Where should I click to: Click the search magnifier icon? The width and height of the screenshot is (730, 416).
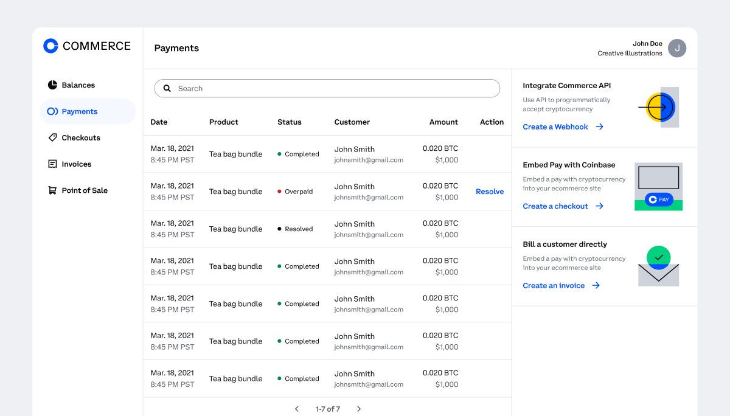pyautogui.click(x=167, y=88)
